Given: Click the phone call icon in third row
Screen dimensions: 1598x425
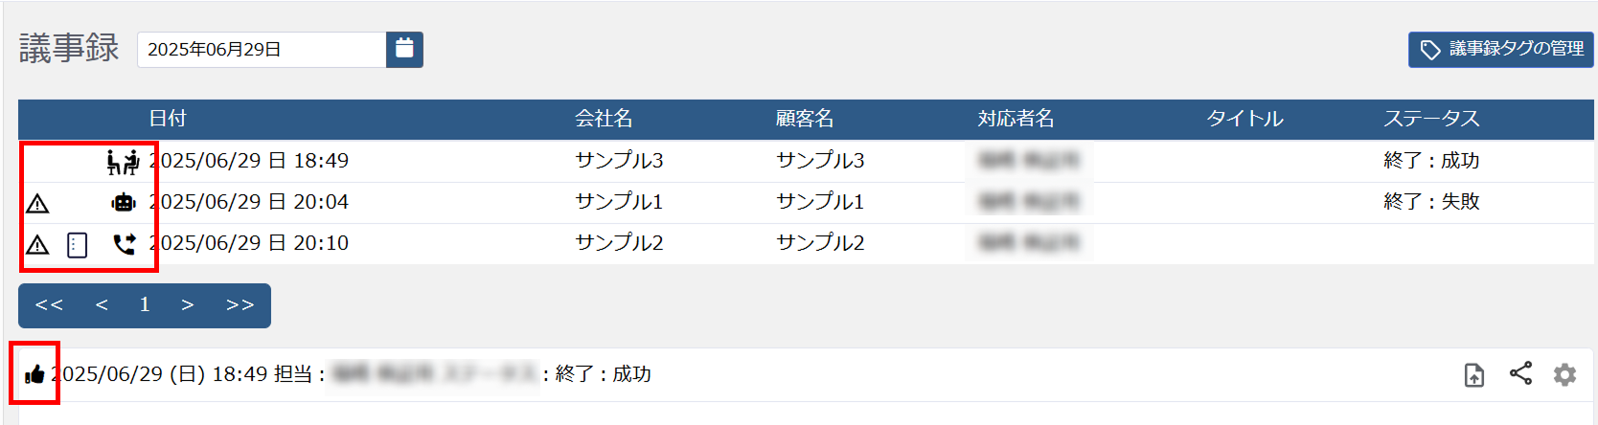Looking at the screenshot, I should pyautogui.click(x=124, y=244).
